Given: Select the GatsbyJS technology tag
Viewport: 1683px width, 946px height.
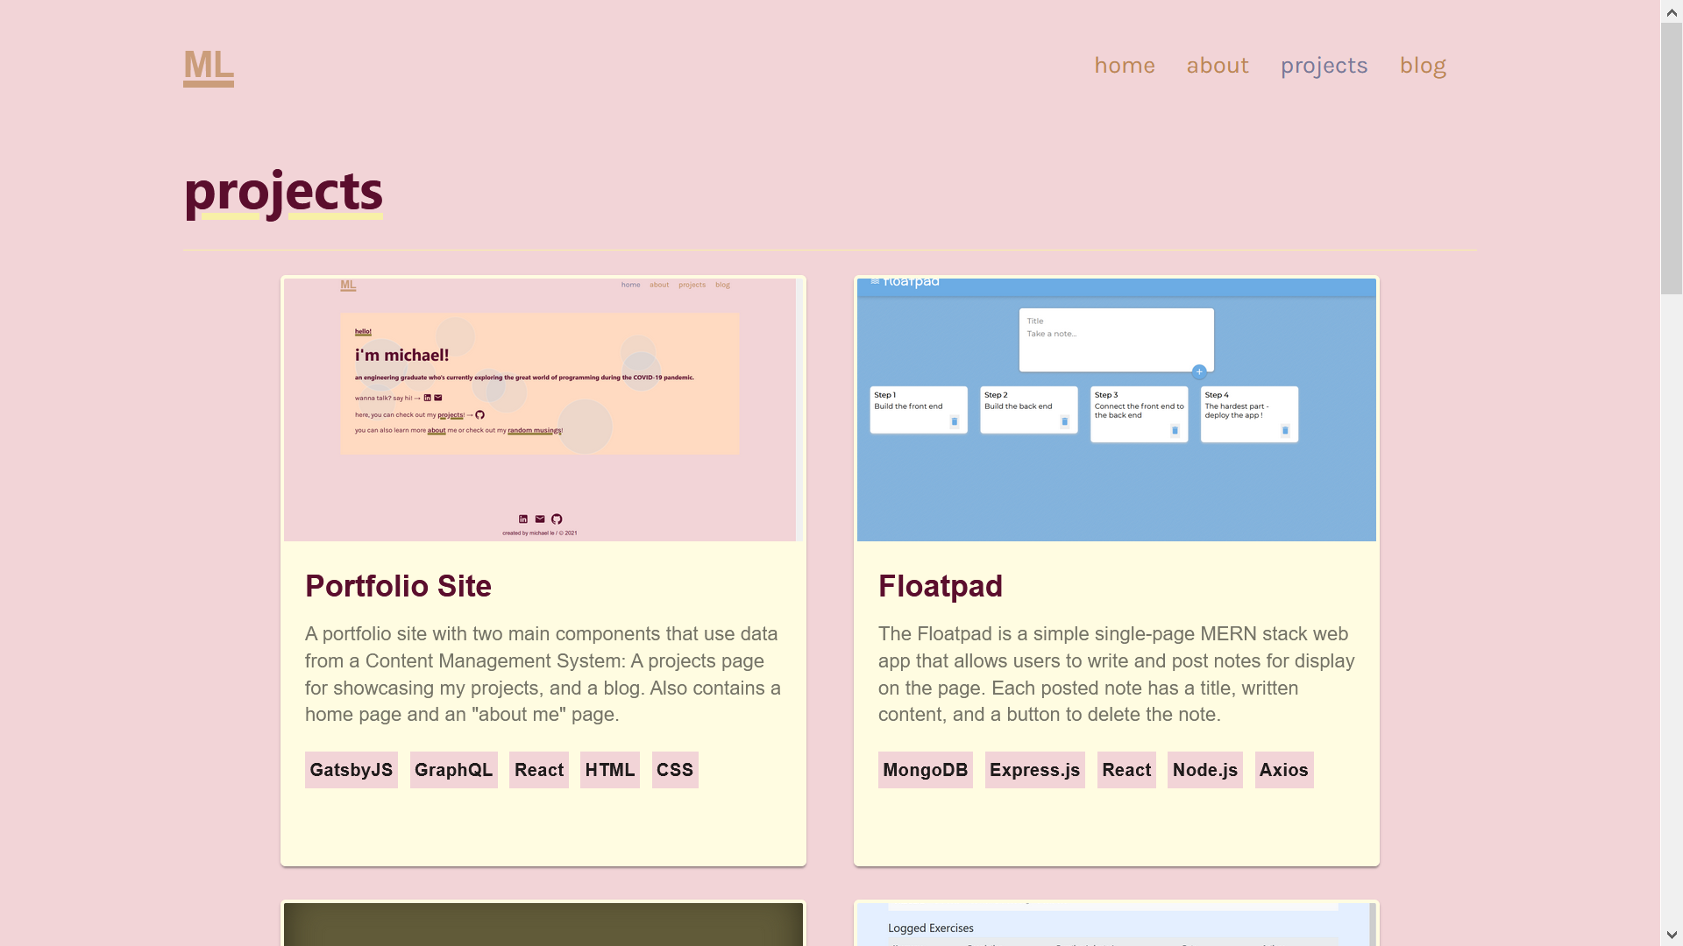Looking at the screenshot, I should pyautogui.click(x=351, y=769).
